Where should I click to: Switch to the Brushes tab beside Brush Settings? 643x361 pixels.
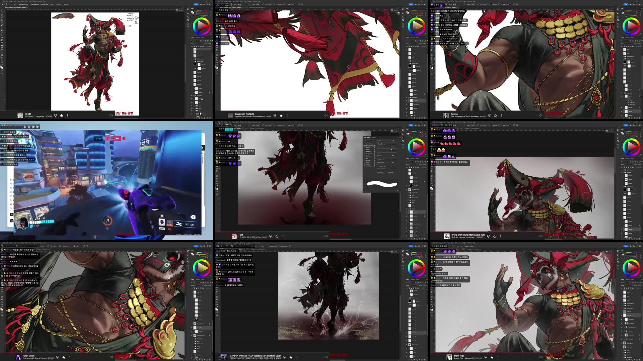(374, 137)
